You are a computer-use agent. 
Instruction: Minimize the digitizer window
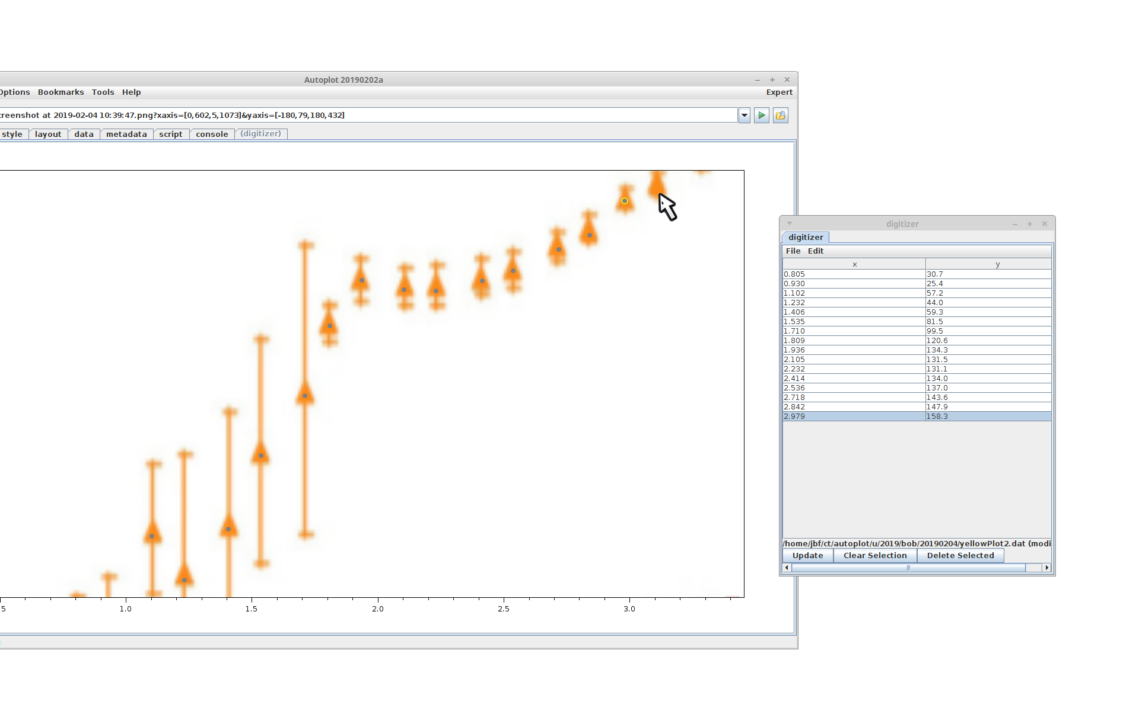tap(1015, 224)
